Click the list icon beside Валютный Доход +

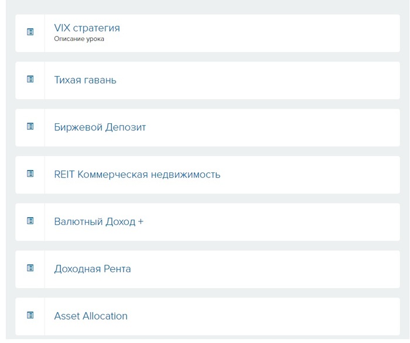(30, 221)
